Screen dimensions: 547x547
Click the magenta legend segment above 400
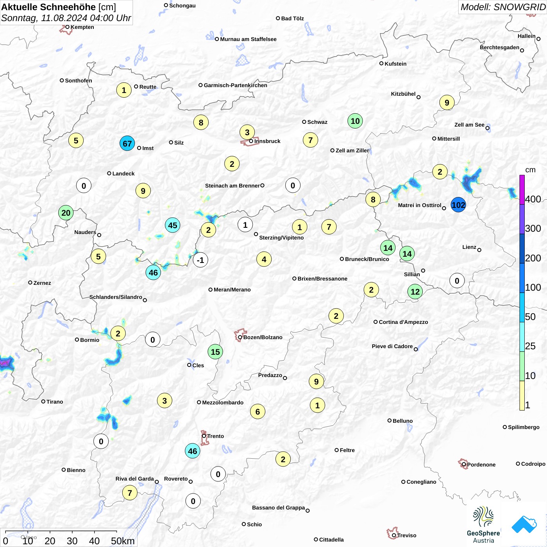point(522,189)
